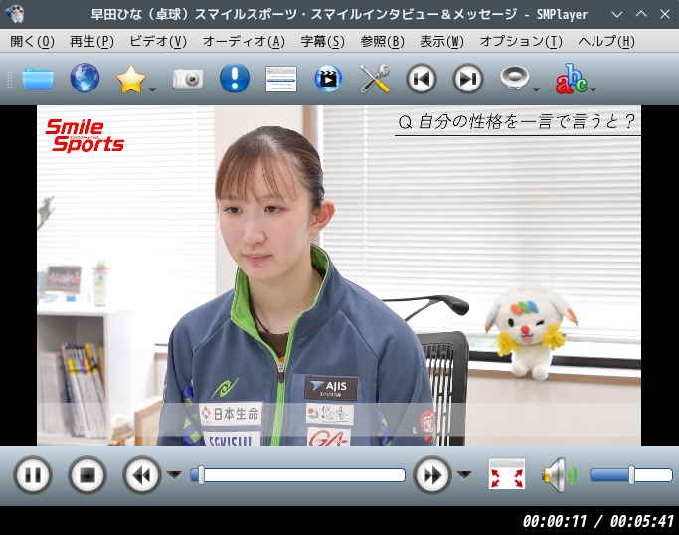Minimize the SMPlayer window
The height and width of the screenshot is (535, 679).
617,14
